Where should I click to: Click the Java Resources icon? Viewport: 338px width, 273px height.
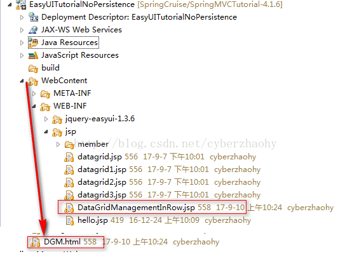(33, 43)
